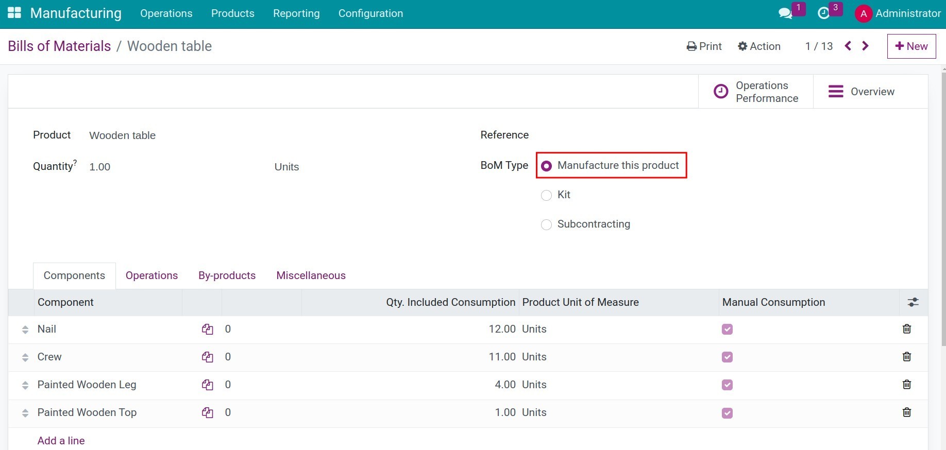Open Operations Performance stat button
946x450 pixels.
pyautogui.click(x=755, y=92)
